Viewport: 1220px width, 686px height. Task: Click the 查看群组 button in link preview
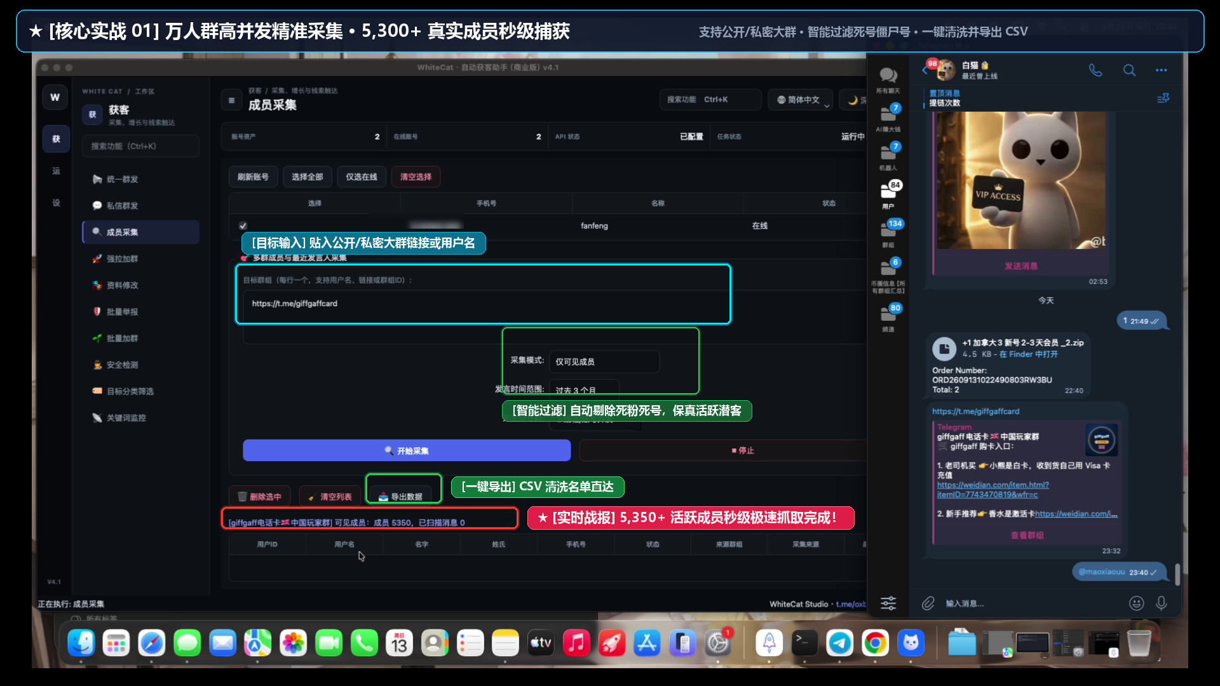pos(1027,535)
